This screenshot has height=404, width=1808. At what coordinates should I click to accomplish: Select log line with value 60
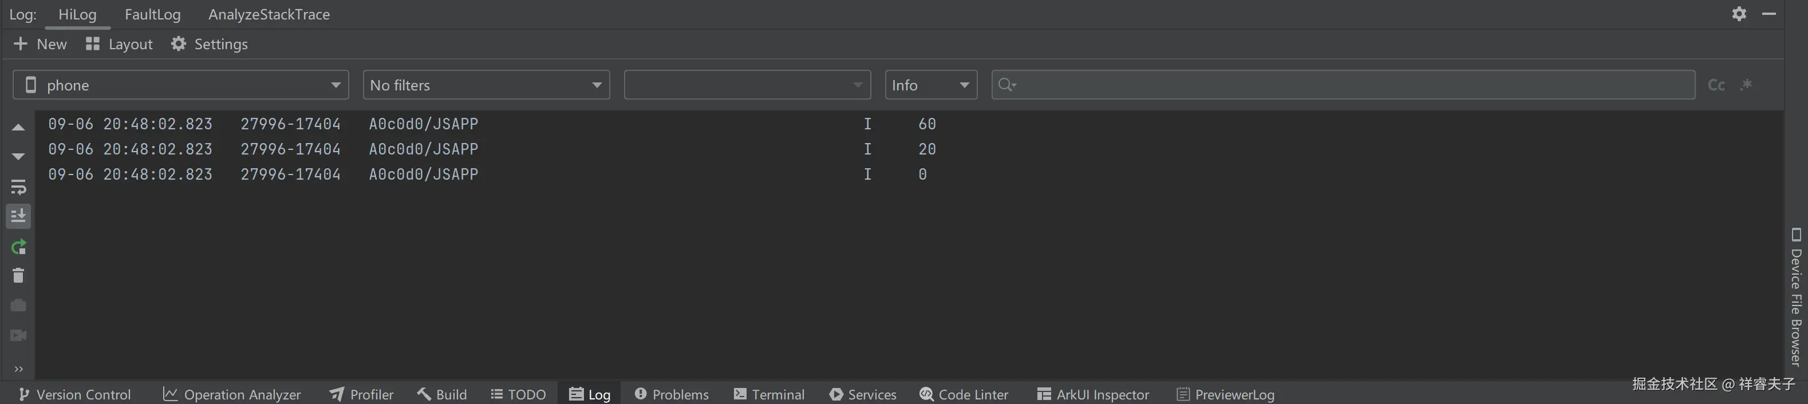coord(909,124)
